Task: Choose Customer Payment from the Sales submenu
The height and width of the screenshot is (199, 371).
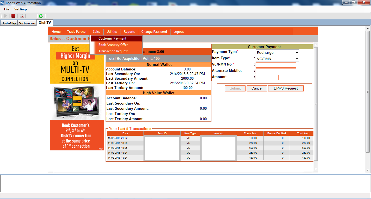Action: click(116, 38)
